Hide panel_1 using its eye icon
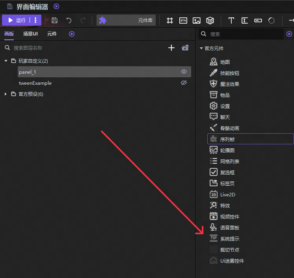Image resolution: width=294 pixels, height=278 pixels. point(184,72)
